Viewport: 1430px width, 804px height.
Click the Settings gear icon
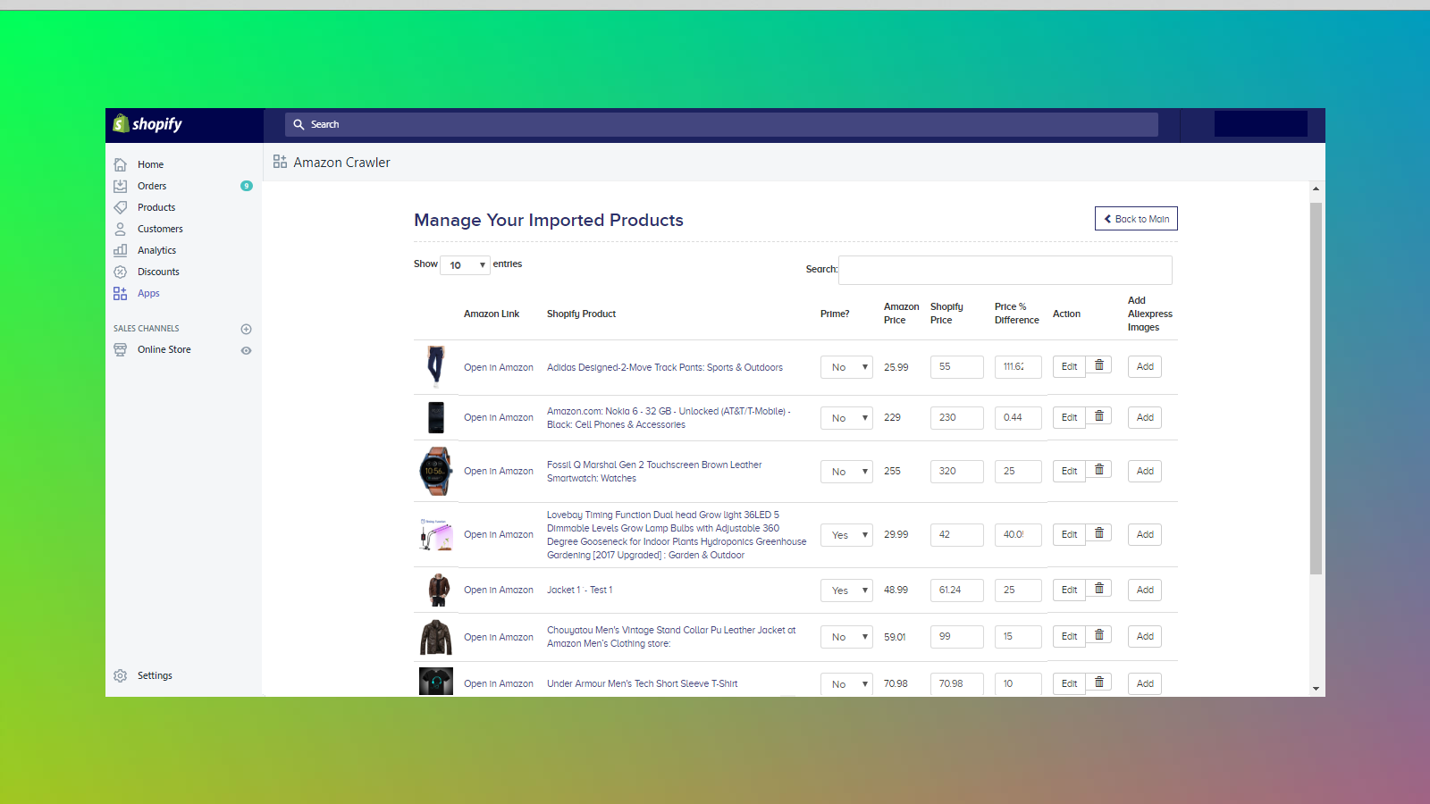click(121, 675)
